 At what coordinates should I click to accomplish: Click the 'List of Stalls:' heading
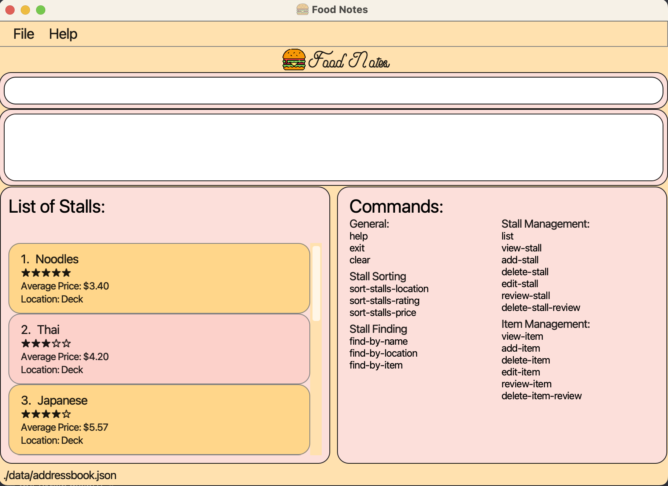point(57,207)
